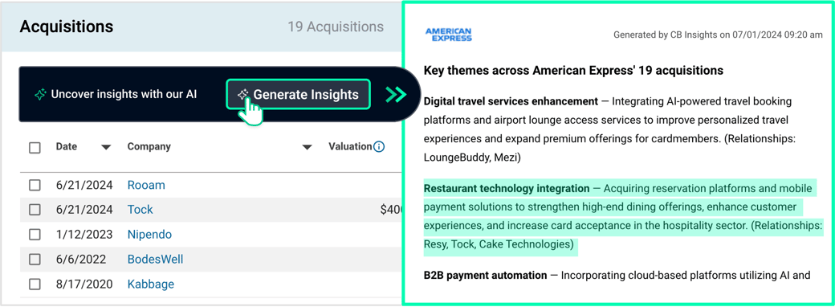Tick the Kabbage row checkbox

point(35,284)
